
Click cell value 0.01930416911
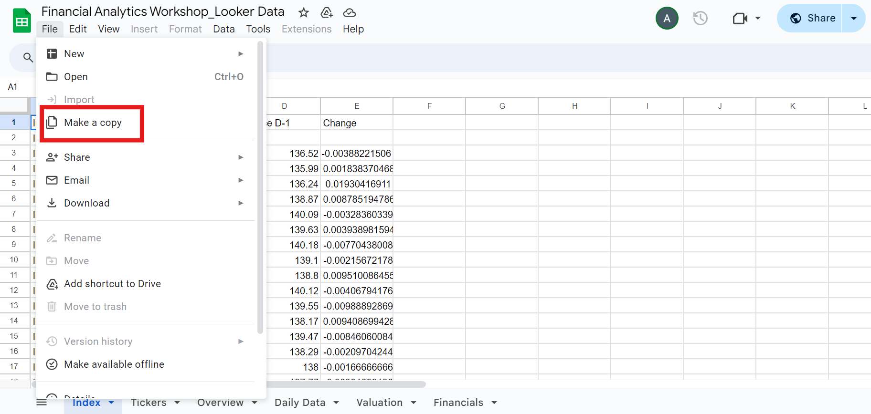[357, 184]
